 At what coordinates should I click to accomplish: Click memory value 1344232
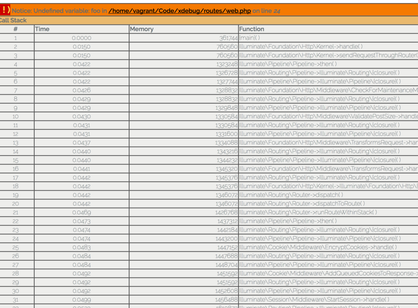[227, 160]
